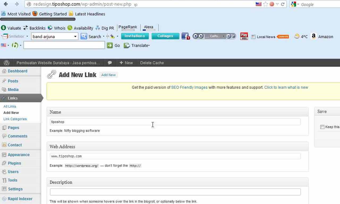Click the toolbar media player play button
This screenshot has width=340, height=204.
tap(201, 36)
